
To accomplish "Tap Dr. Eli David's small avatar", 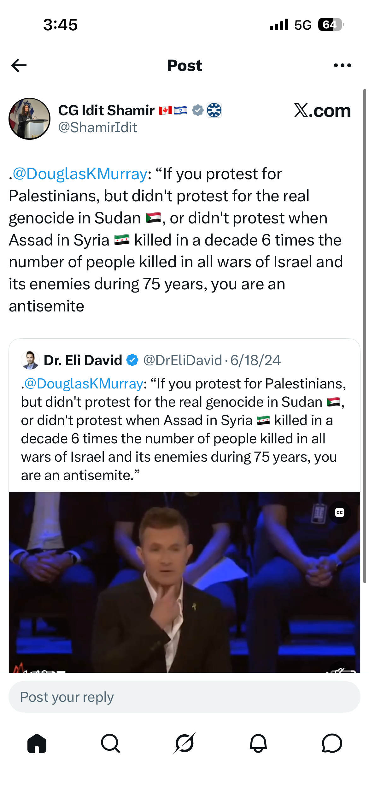I will tap(30, 360).
